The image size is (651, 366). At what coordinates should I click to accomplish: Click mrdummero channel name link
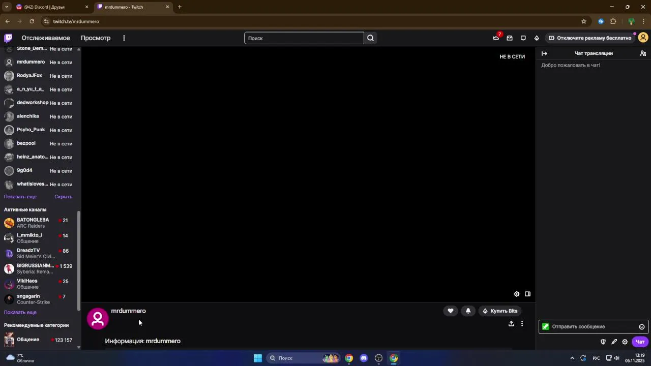(x=128, y=311)
